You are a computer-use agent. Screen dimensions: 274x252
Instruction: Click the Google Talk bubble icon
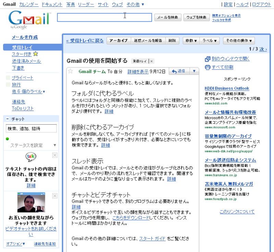point(31,157)
